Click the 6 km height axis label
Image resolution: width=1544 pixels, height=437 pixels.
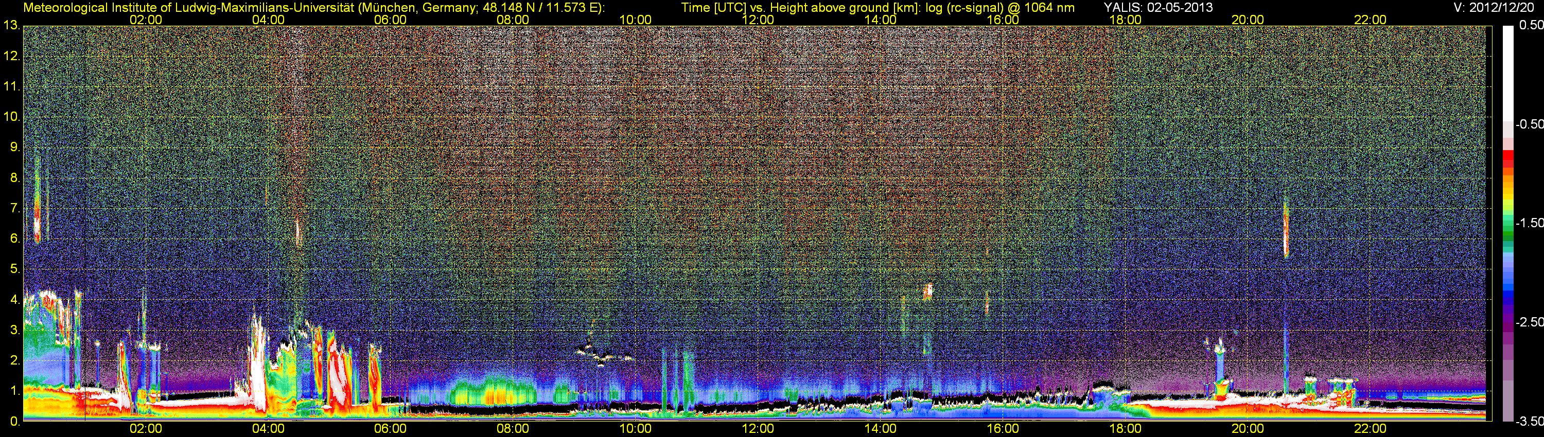click(x=14, y=238)
